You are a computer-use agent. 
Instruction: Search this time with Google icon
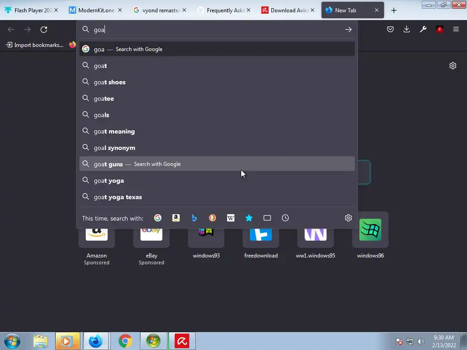point(158,218)
